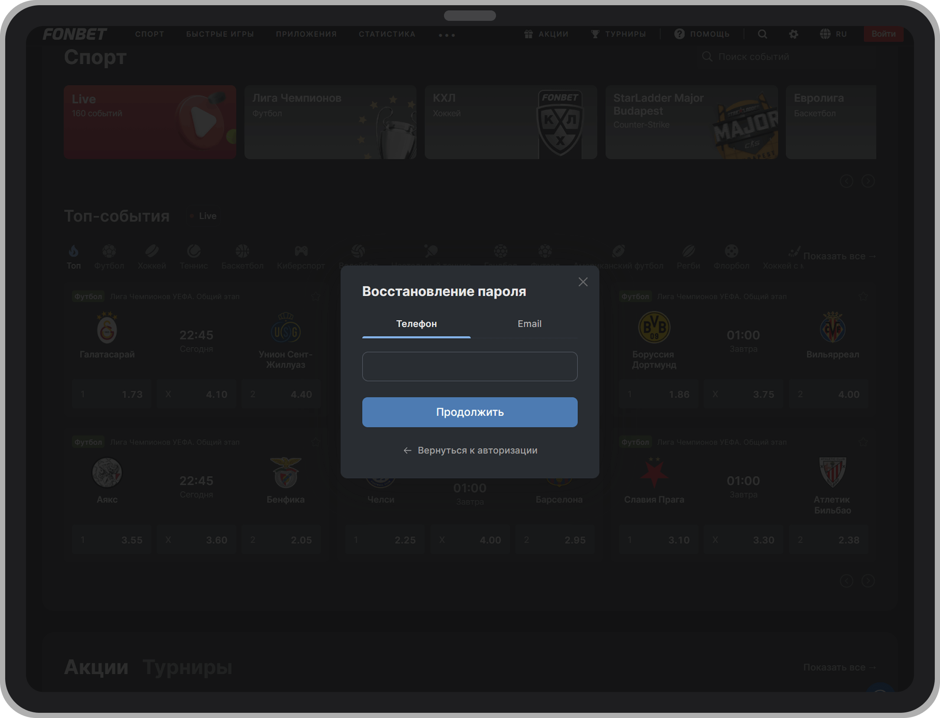This screenshot has width=940, height=718.
Task: Select the Телефон recovery tab
Action: (x=416, y=324)
